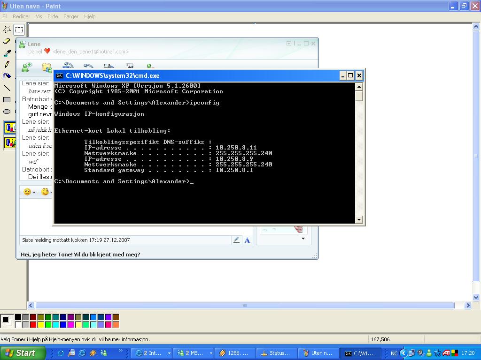Launch Internet Explorer from Quick Launch
481x360 pixels.
click(x=82, y=353)
